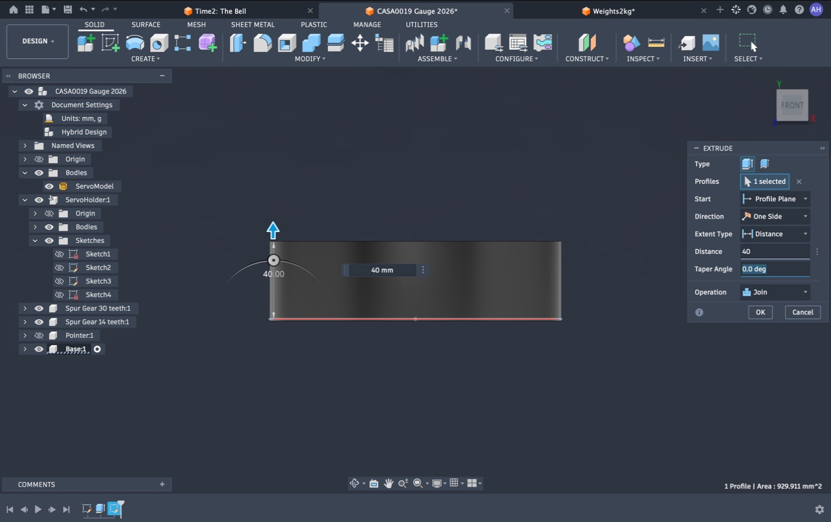Click the Move/Copy tool in Modify
Viewport: 831px width, 522px height.
point(360,43)
